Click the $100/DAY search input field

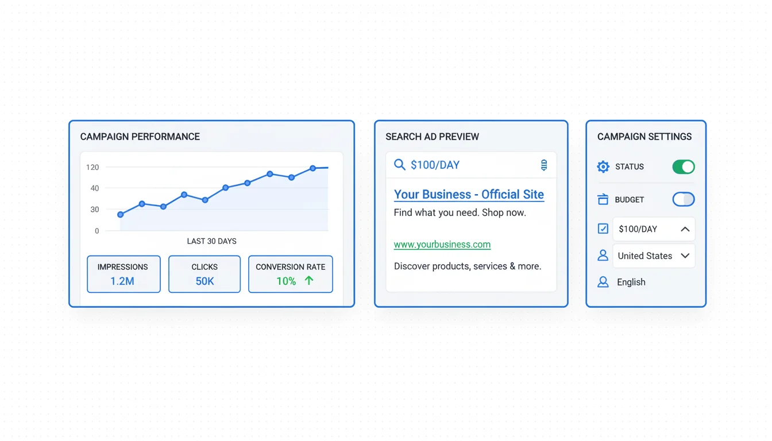[471, 165]
